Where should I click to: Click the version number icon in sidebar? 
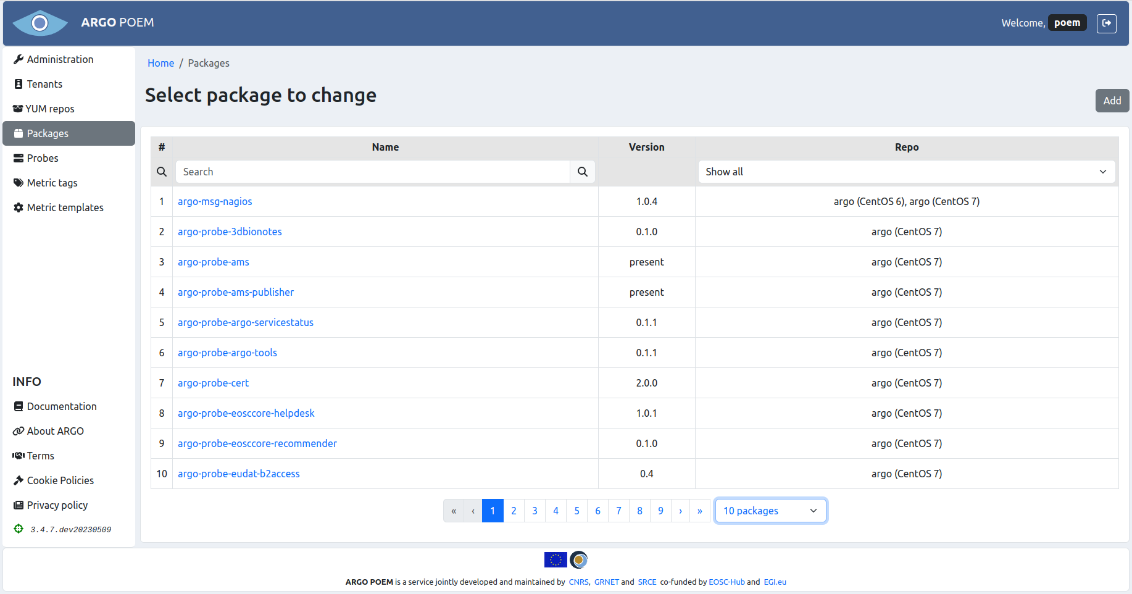[x=19, y=529]
